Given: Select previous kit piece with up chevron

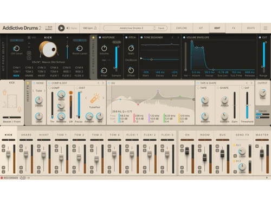Looking at the screenshot, I should (29, 43).
